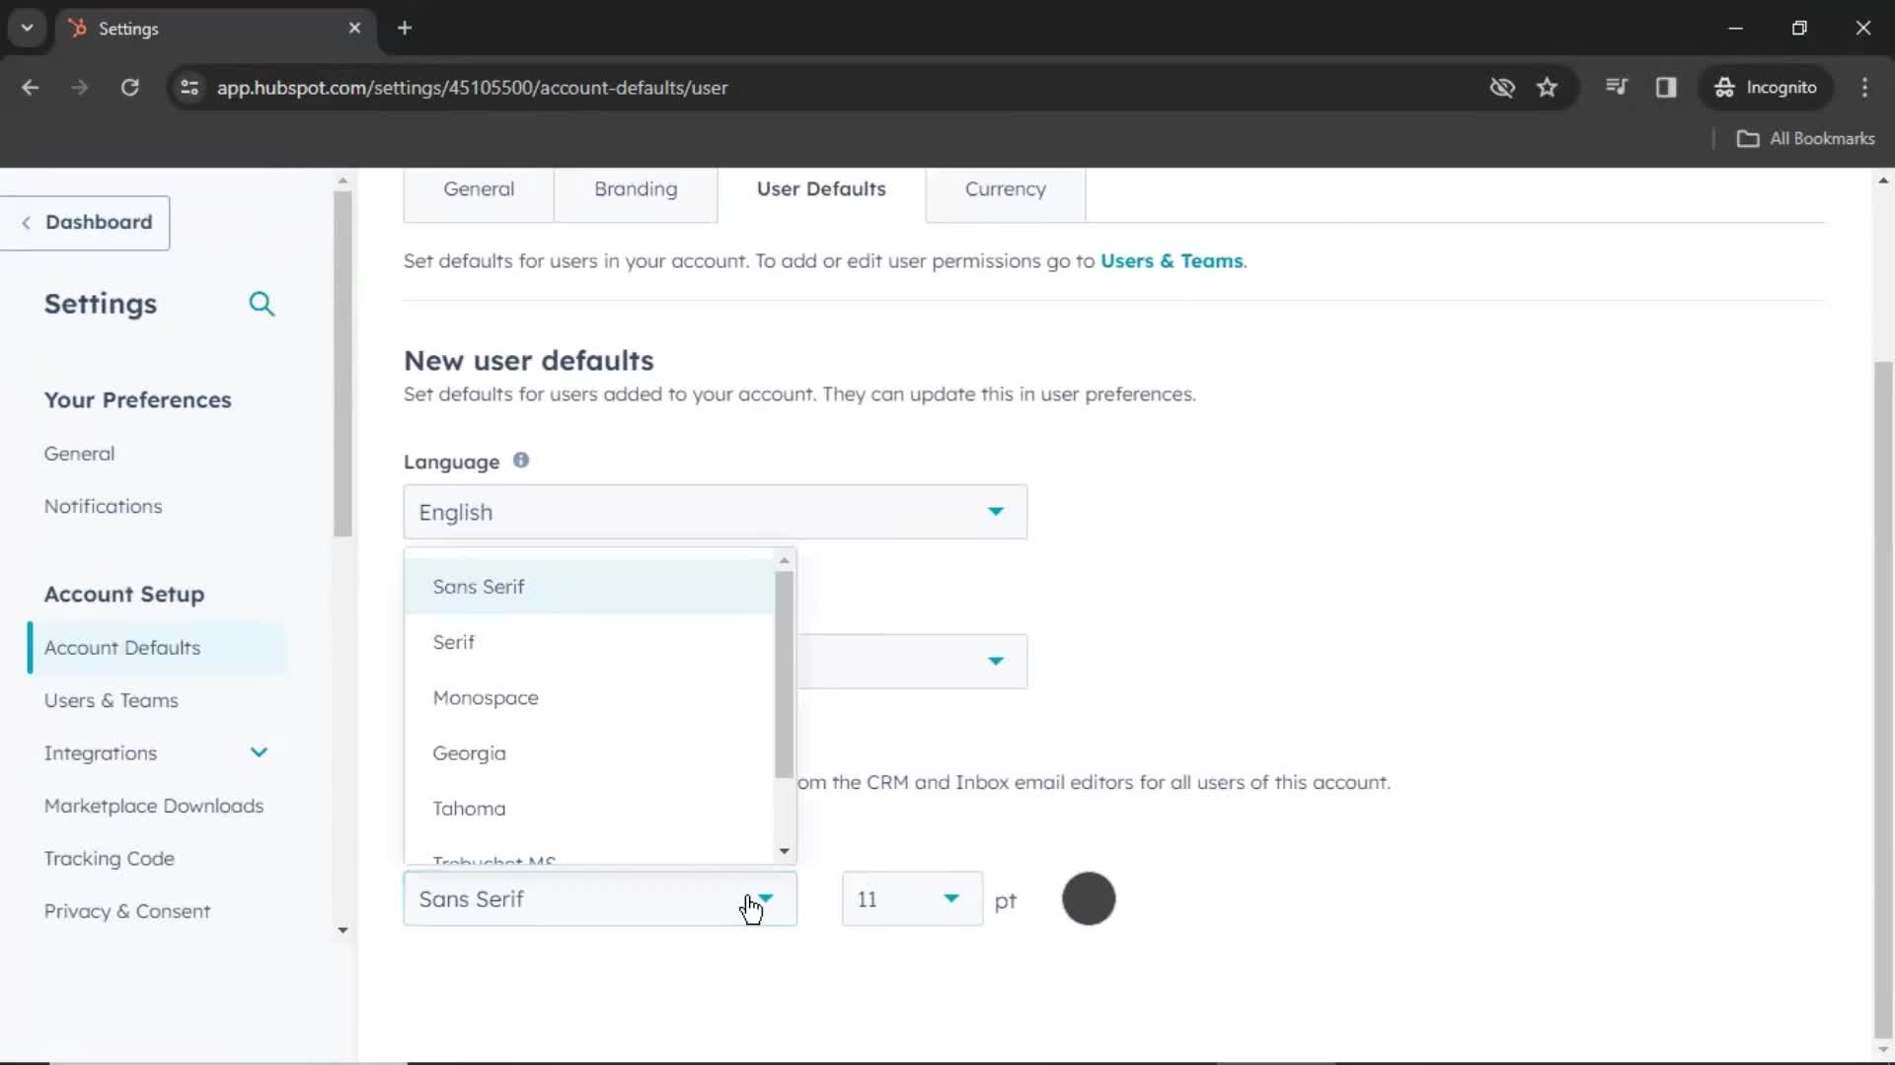1895x1065 pixels.
Task: Click the bookmark icon in browser toolbar
Action: pos(1549,87)
